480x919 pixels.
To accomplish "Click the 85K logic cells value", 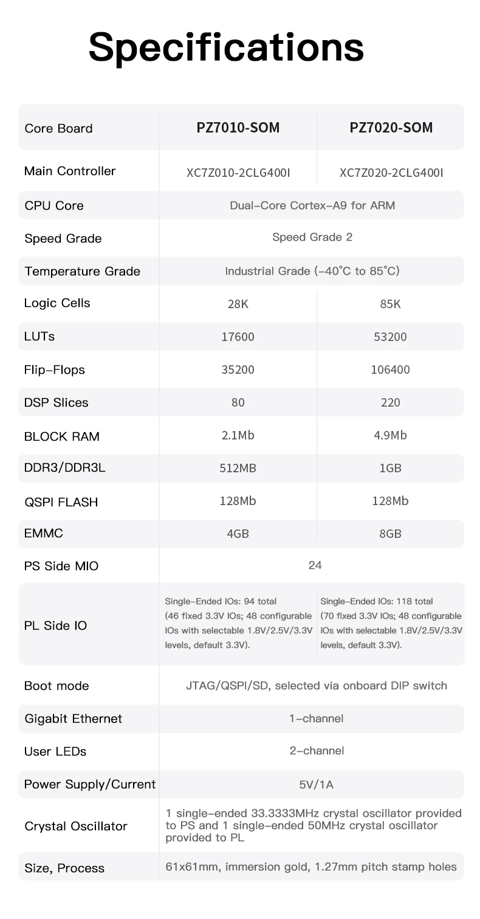I will tap(390, 304).
